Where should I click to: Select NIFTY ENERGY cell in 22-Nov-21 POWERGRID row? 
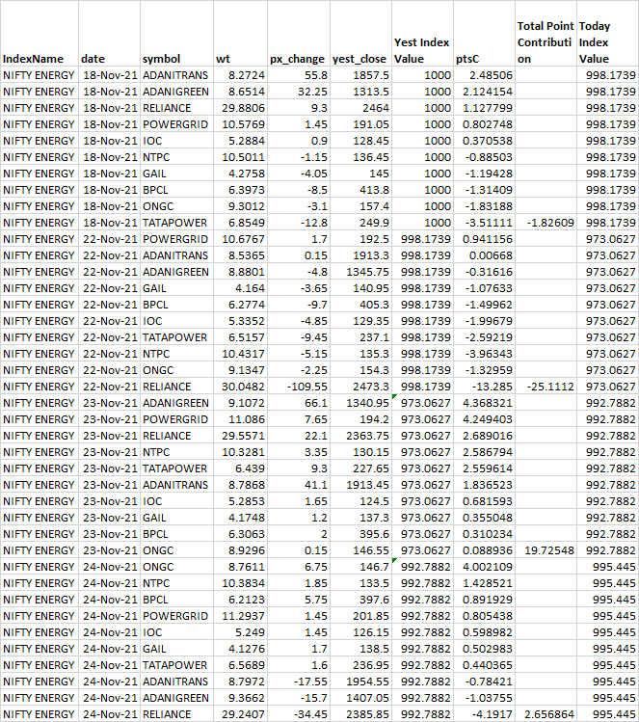click(x=39, y=239)
